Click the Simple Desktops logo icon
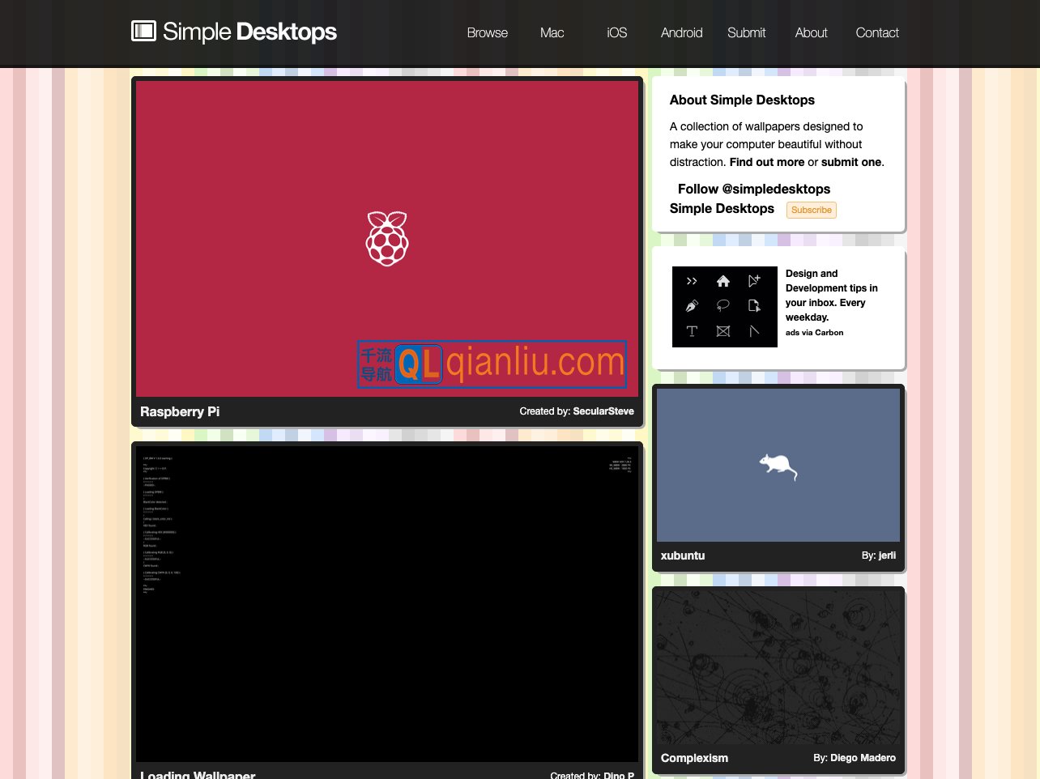This screenshot has height=779, width=1040. click(143, 31)
